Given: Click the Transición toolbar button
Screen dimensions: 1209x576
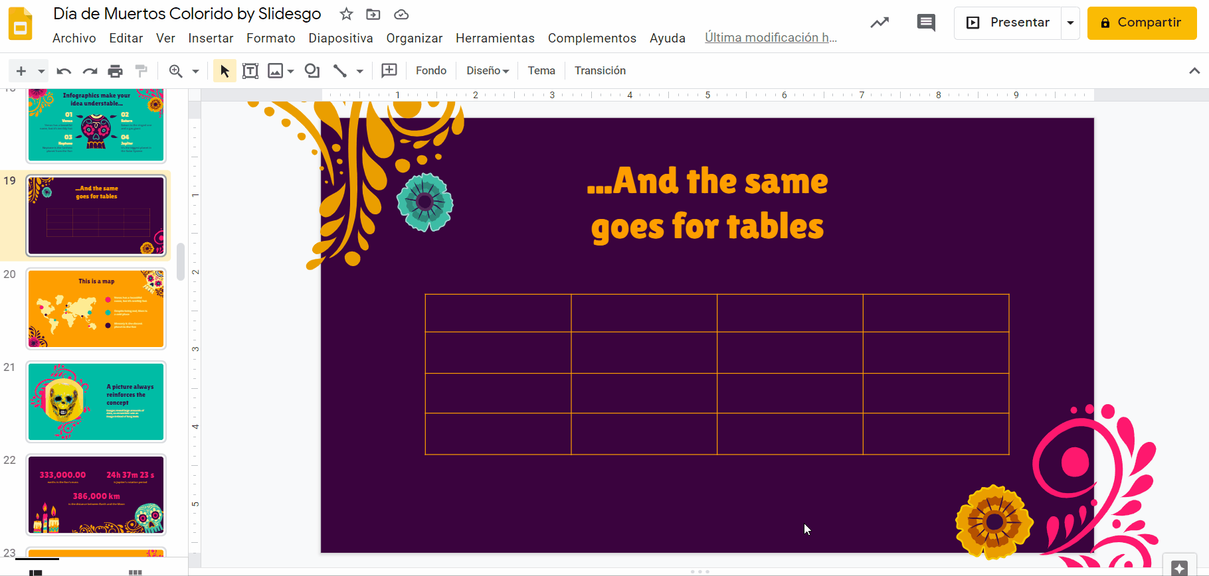Looking at the screenshot, I should (600, 71).
